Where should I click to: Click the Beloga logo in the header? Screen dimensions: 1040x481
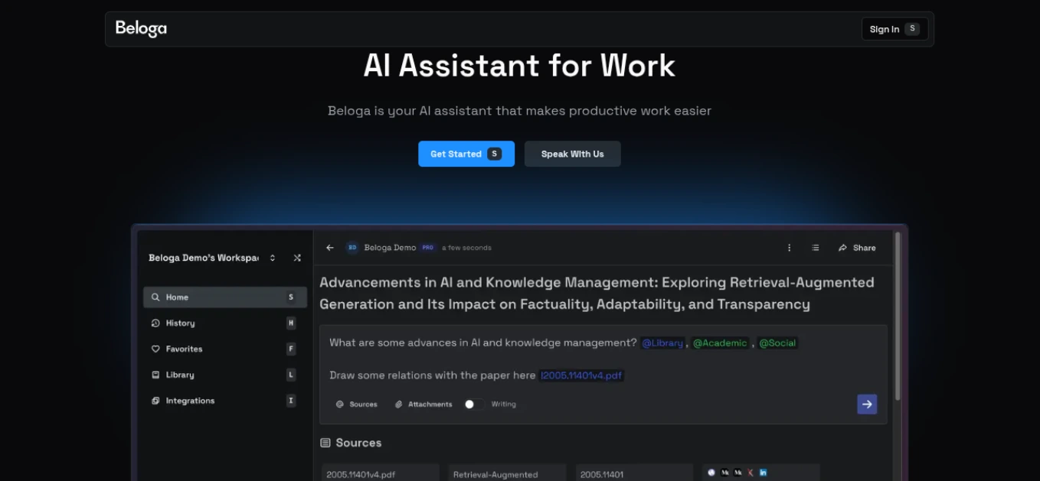pos(141,29)
